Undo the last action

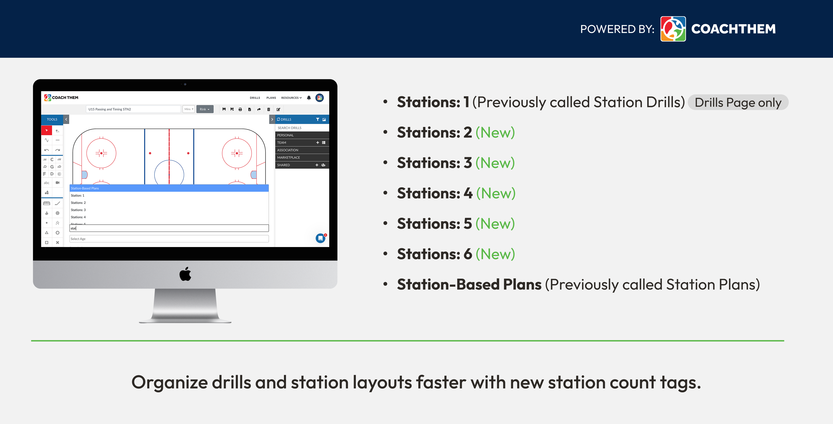click(47, 150)
